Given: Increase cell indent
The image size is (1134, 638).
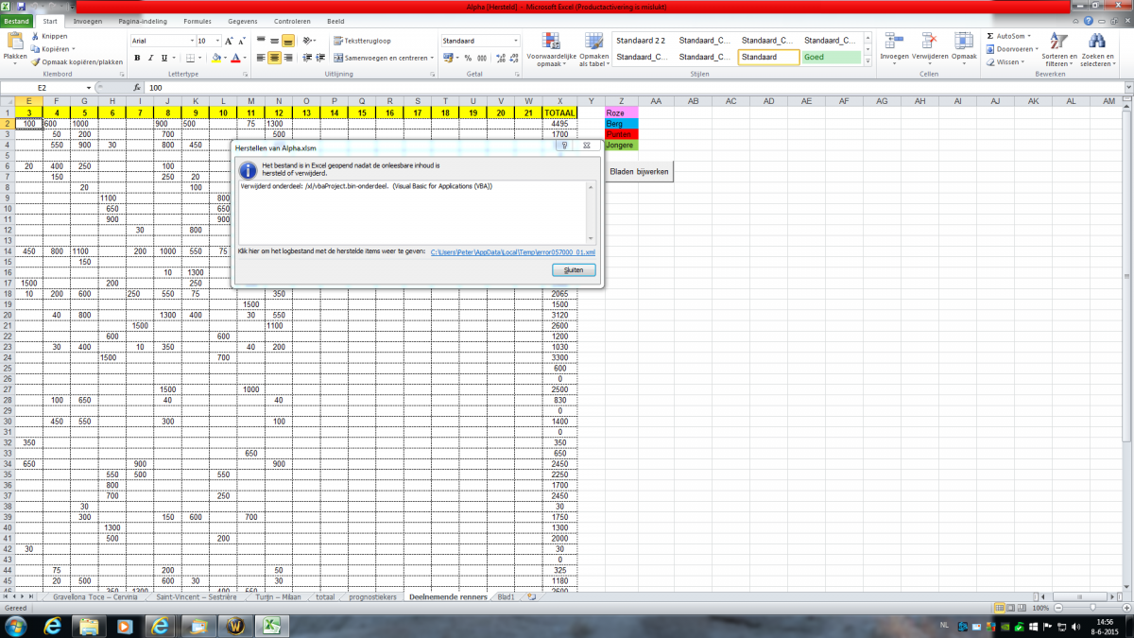Looking at the screenshot, I should coord(321,58).
